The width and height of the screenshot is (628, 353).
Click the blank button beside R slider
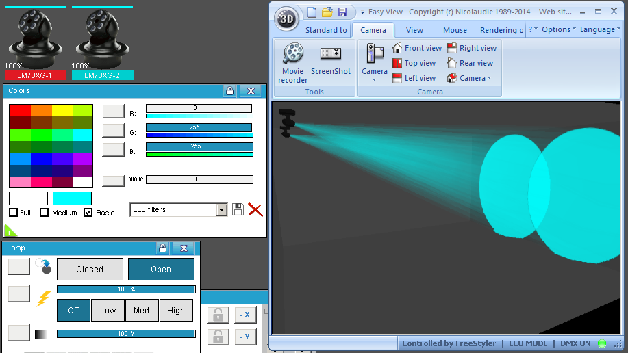pos(114,111)
